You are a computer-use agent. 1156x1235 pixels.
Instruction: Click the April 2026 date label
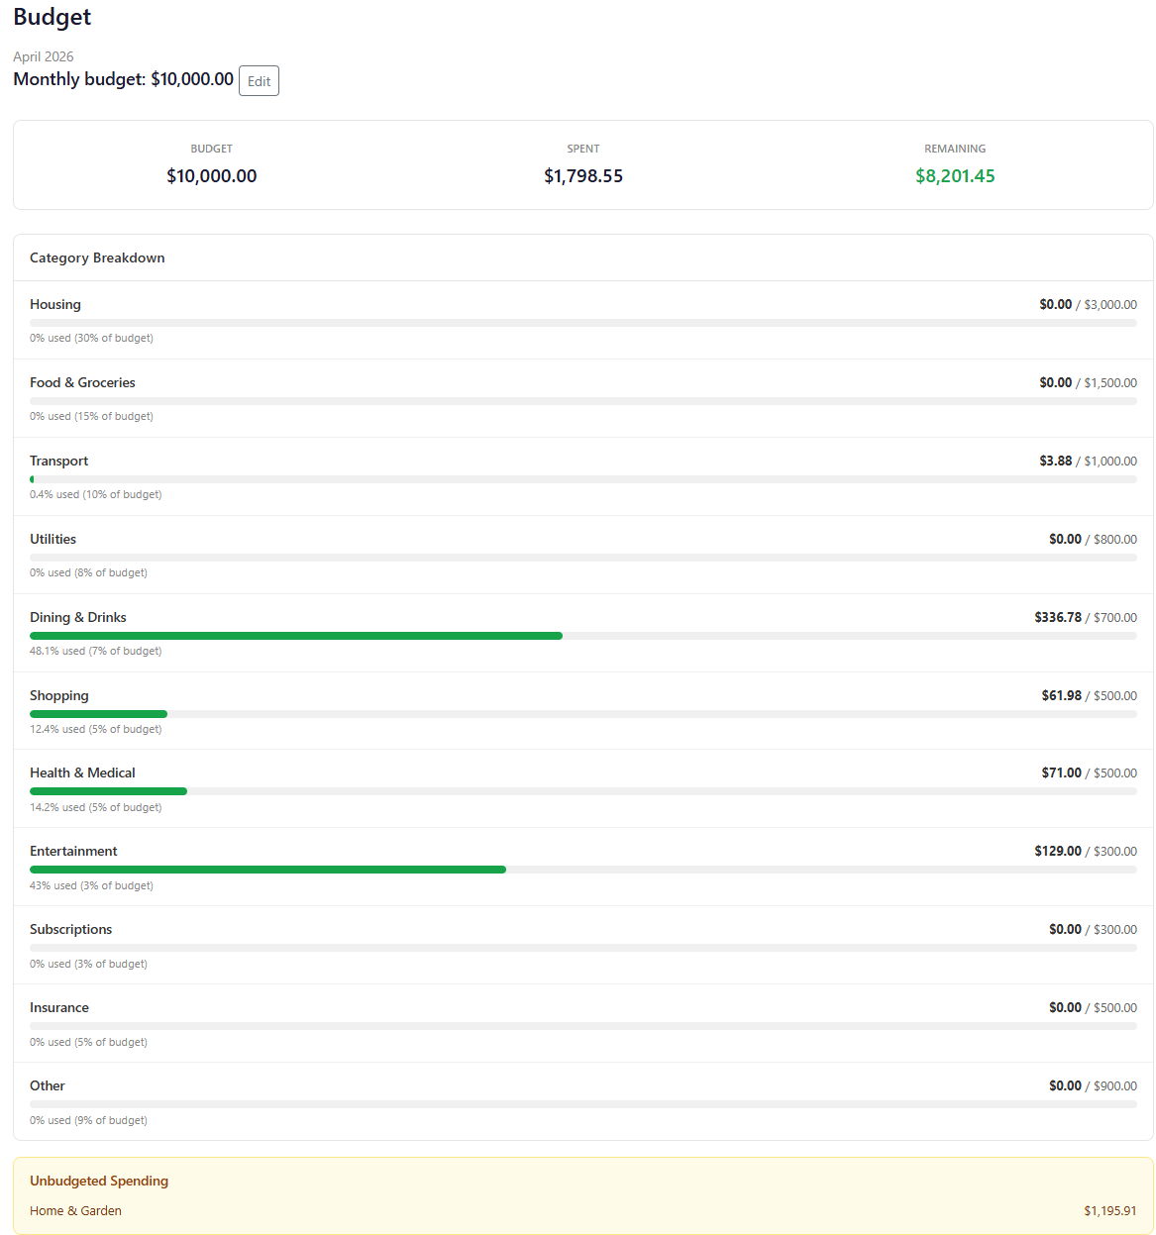tap(43, 56)
